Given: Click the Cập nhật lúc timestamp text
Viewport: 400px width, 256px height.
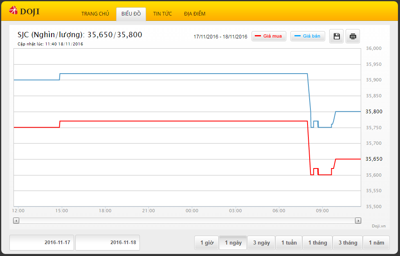Looking at the screenshot, I should click(x=50, y=44).
